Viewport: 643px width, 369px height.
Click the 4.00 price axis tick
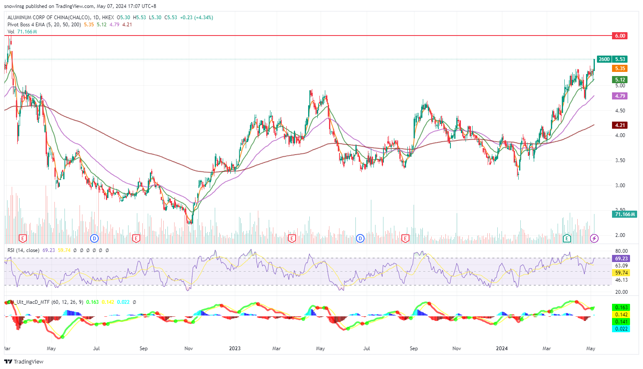pos(620,135)
